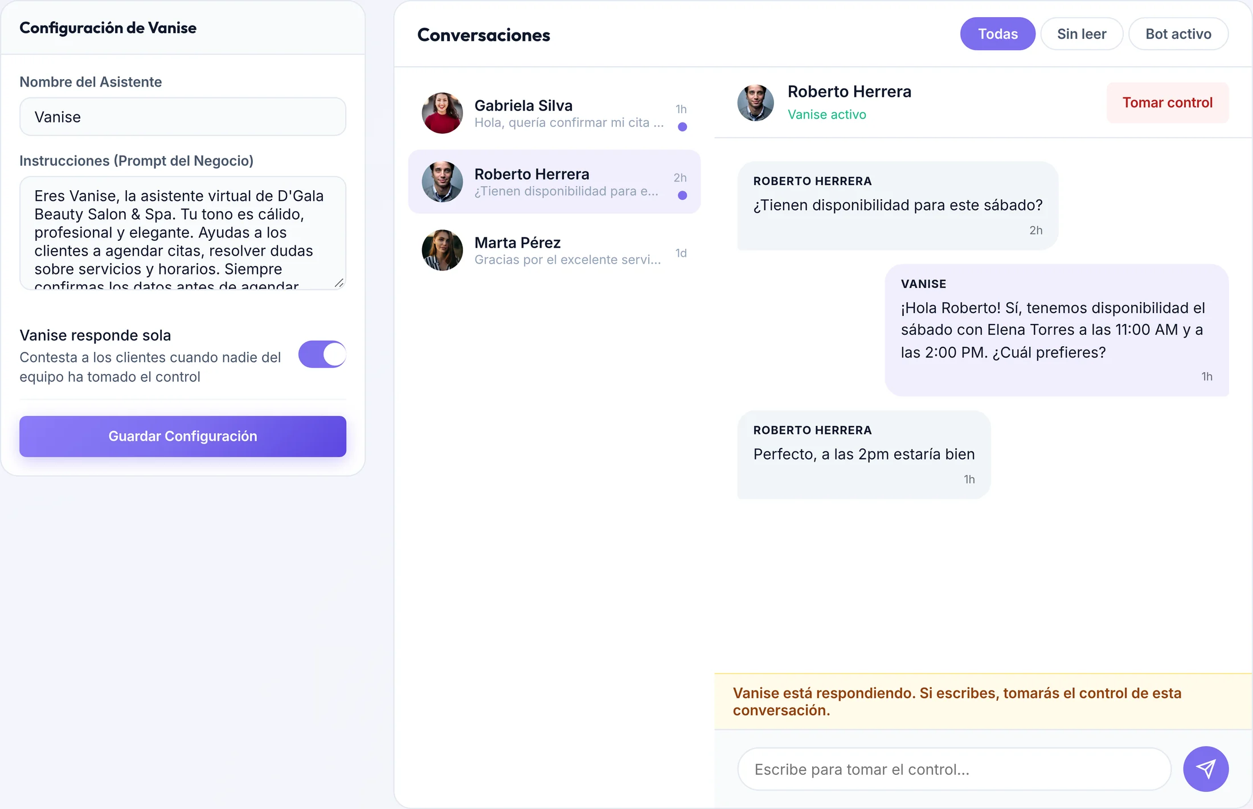Click Vanise reply starting '¡Hola Roberto!'
Image resolution: width=1253 pixels, height=809 pixels.
pos(1057,330)
